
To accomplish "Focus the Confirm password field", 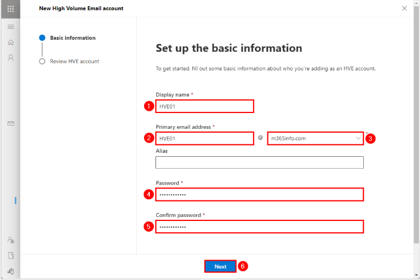I will pos(259,227).
